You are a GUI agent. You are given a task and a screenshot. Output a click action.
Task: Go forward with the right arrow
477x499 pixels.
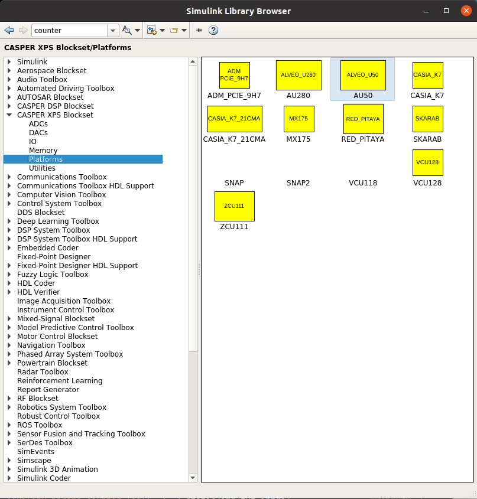(23, 30)
